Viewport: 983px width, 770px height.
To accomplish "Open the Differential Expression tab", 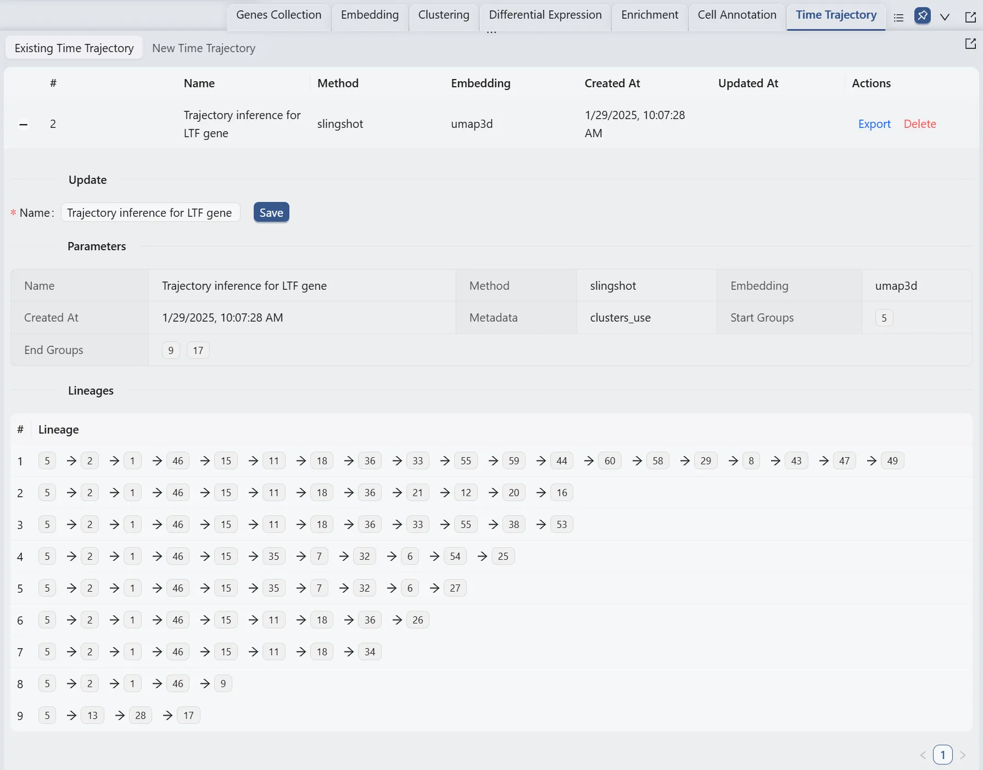I will pos(545,15).
